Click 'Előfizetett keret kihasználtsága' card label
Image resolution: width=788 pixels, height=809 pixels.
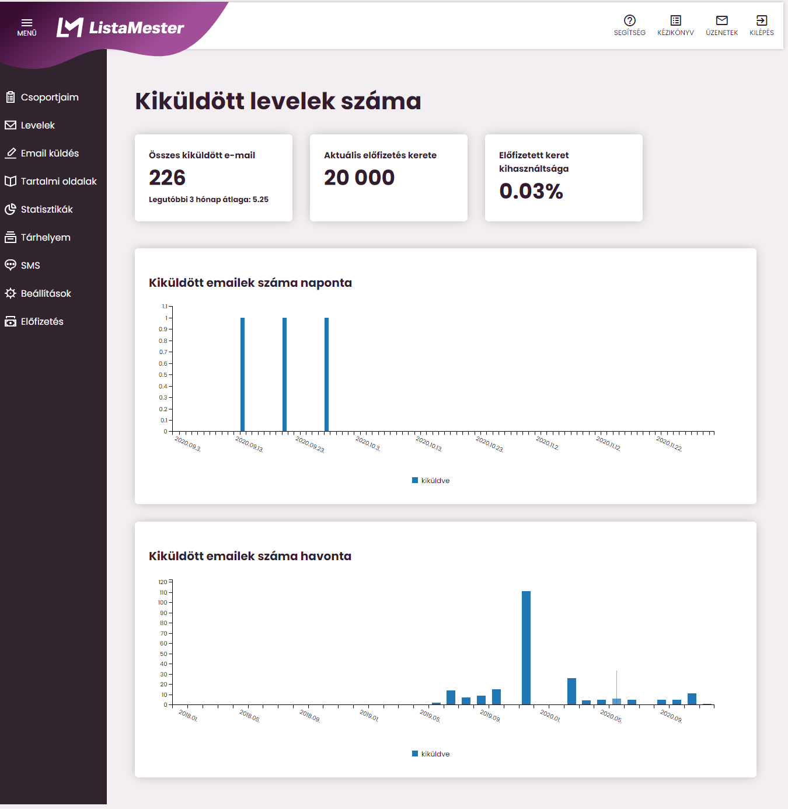coord(534,162)
